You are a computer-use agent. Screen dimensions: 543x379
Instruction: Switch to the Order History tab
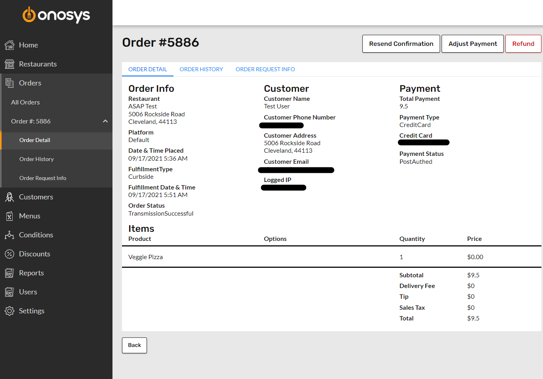[201, 69]
